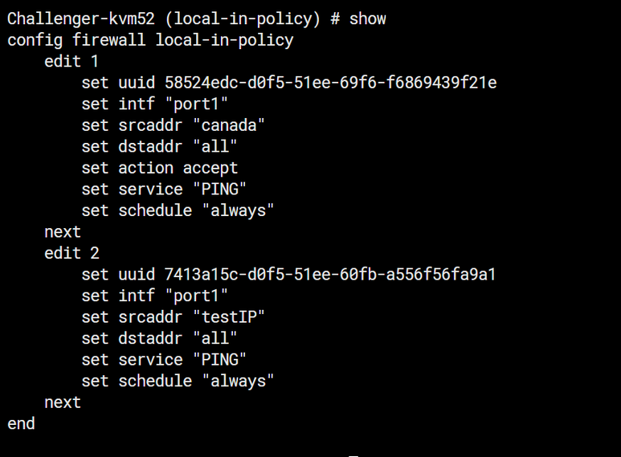Image resolution: width=621 pixels, height=457 pixels.
Task: Click the uuid value starting with 58524edc
Action: [331, 83]
